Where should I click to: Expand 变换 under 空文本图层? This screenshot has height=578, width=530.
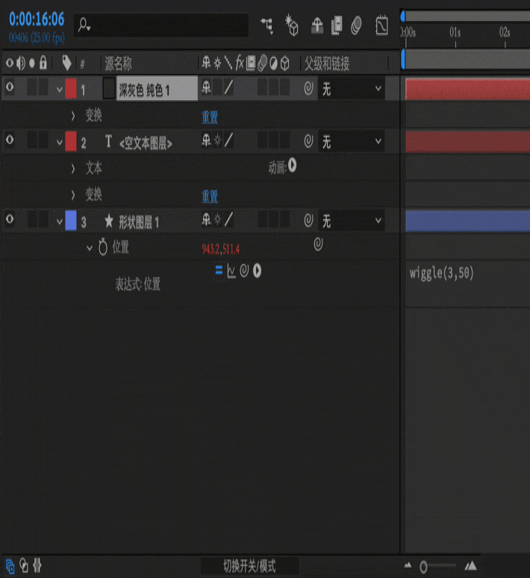(x=73, y=195)
